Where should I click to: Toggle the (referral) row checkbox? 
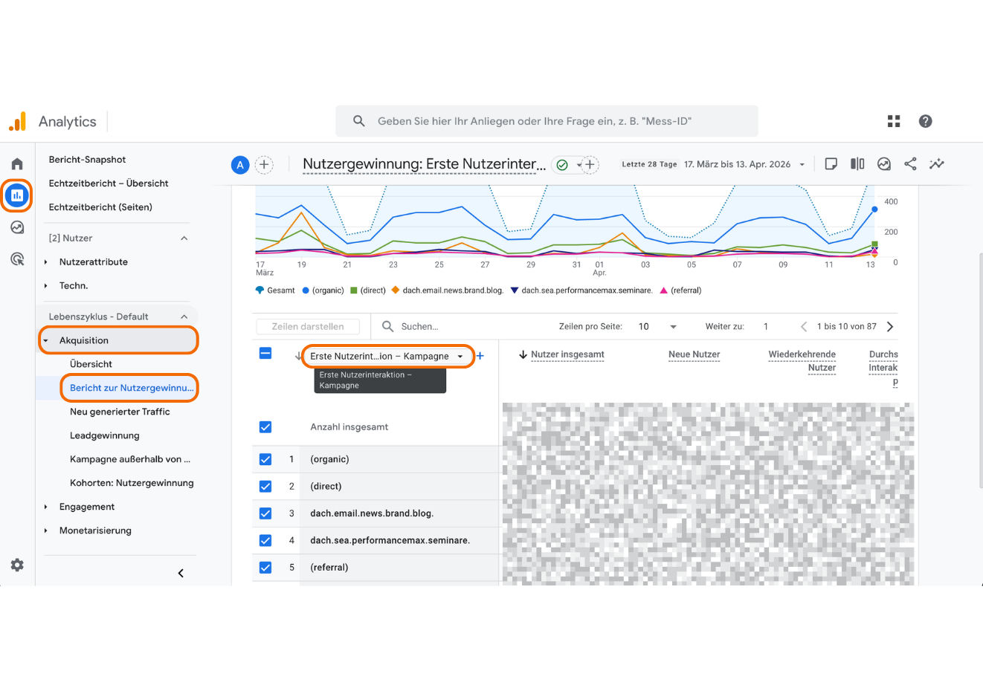click(265, 568)
